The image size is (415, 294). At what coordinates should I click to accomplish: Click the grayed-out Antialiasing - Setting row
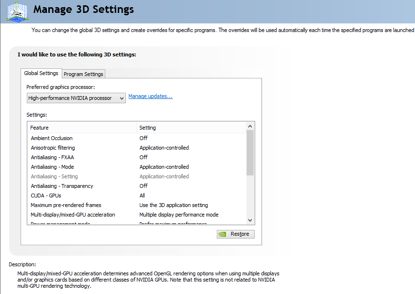pyautogui.click(x=136, y=176)
